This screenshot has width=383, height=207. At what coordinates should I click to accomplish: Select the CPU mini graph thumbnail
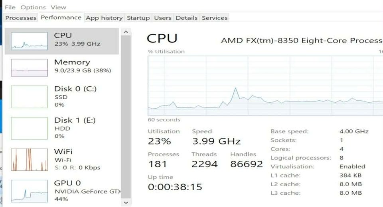29,41
